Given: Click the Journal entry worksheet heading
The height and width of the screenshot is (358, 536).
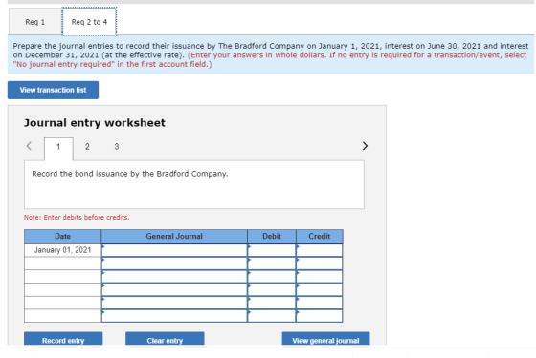Looking at the screenshot, I should tap(95, 123).
